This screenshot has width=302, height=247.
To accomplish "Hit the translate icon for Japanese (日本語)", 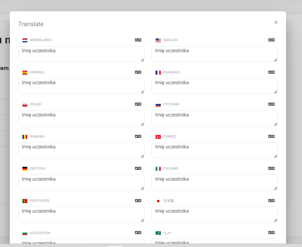I will (x=271, y=201).
